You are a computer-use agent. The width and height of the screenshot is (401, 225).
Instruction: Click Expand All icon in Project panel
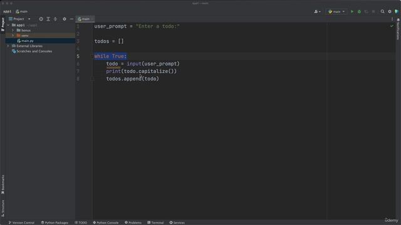[48, 19]
